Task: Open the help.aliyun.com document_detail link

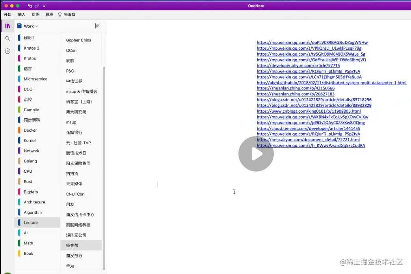Action: pos(308,140)
